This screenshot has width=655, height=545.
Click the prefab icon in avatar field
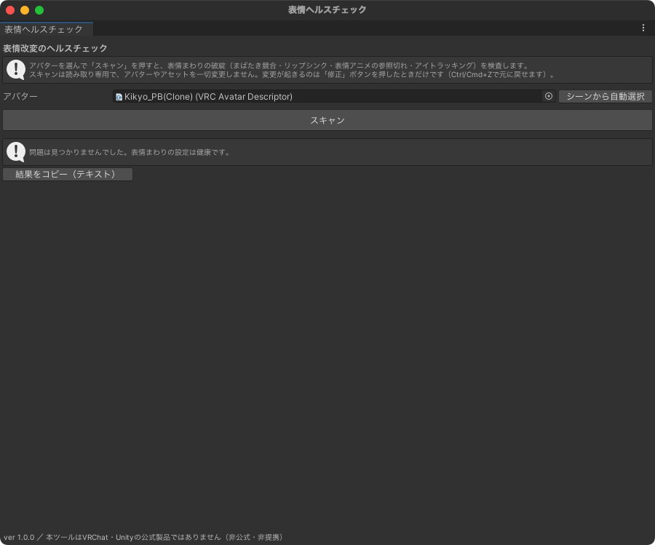point(119,97)
